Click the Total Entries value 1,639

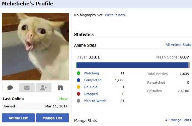[184, 74]
